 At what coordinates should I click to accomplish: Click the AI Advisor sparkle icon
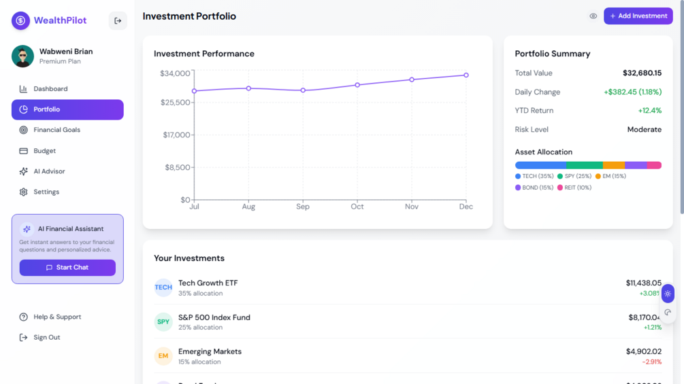23,171
